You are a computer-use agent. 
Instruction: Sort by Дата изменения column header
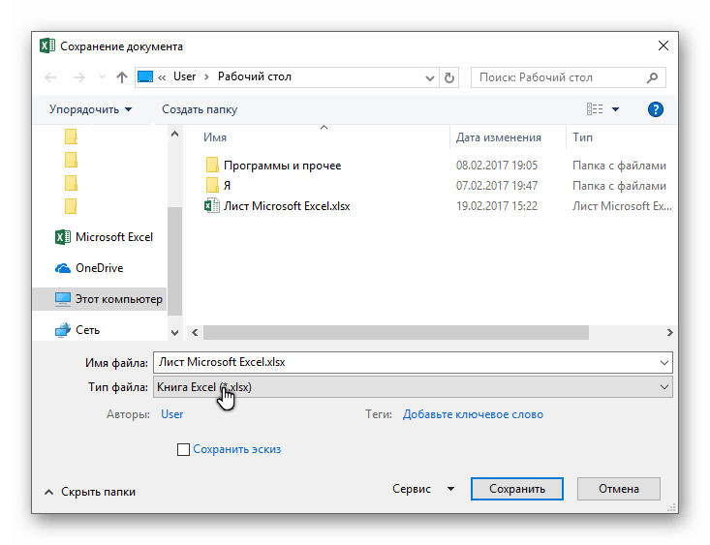(x=499, y=137)
